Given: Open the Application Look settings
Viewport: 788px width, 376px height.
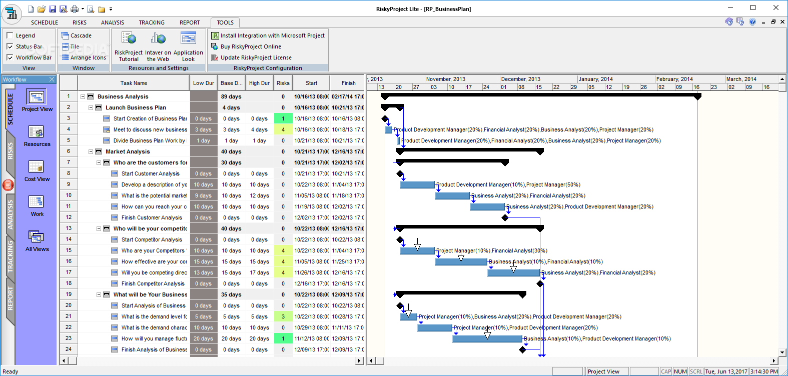Looking at the screenshot, I should click(188, 46).
